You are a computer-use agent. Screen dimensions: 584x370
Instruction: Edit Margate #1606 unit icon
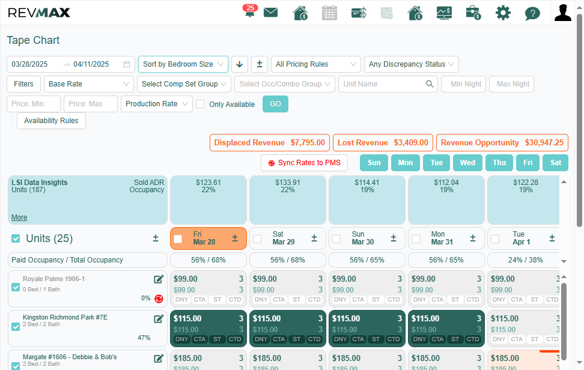(159, 359)
